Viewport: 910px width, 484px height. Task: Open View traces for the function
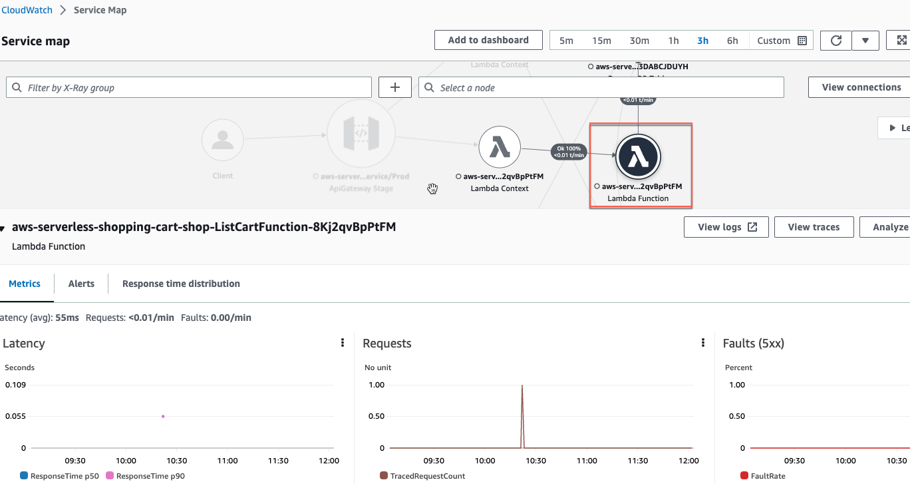coord(814,227)
